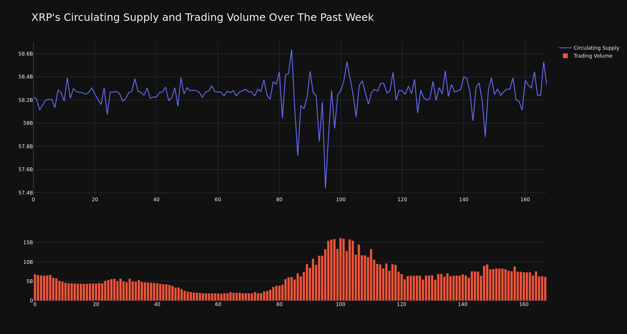Click the blue Circulating Supply legend line icon
The height and width of the screenshot is (334, 627).
click(565, 48)
